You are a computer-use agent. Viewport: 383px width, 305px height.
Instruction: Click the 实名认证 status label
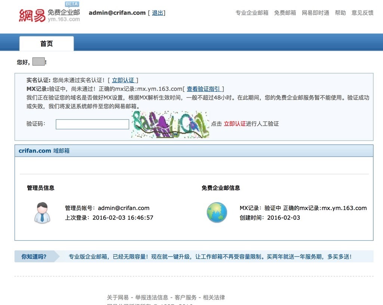[39, 80]
